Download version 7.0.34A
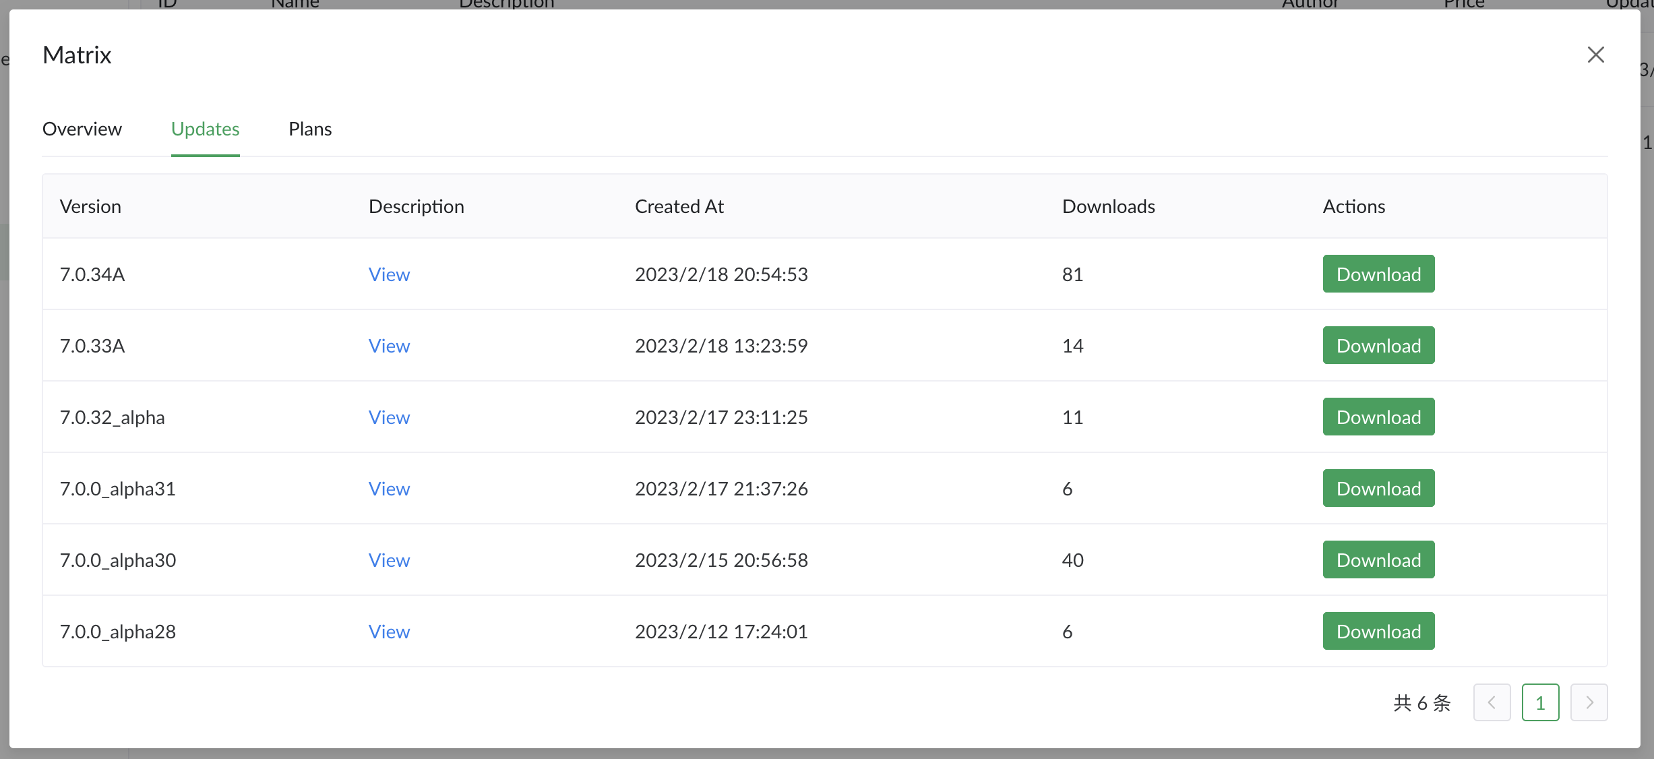Screen dimensions: 1654x759 tap(1378, 274)
